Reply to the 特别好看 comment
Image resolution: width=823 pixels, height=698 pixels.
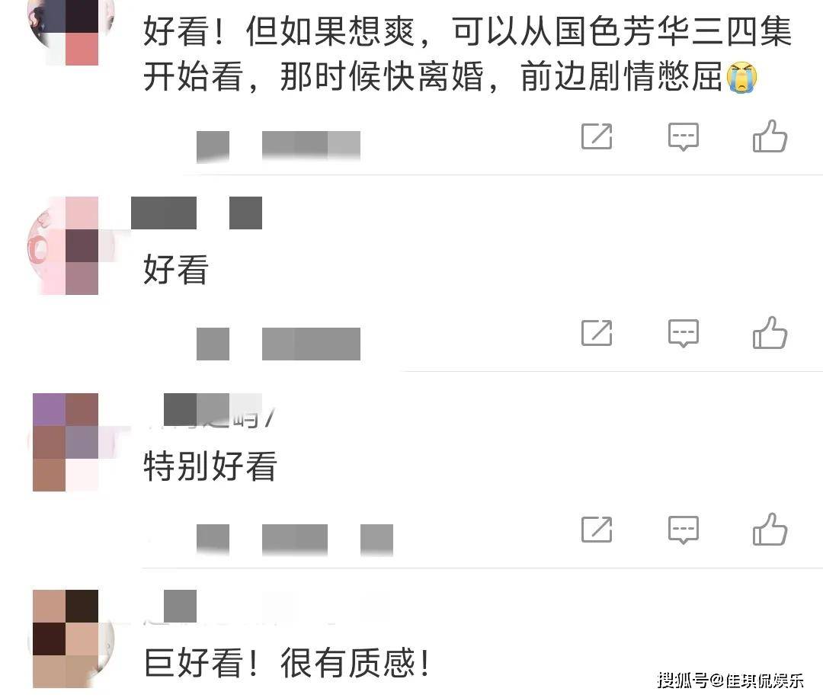click(684, 529)
